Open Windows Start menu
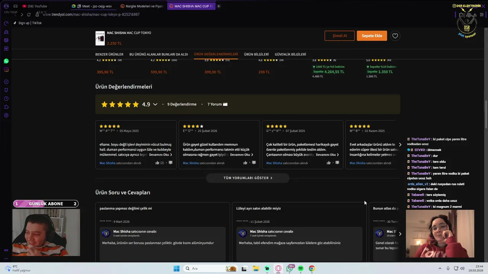Viewport: 488px width, 274px height. (177, 269)
